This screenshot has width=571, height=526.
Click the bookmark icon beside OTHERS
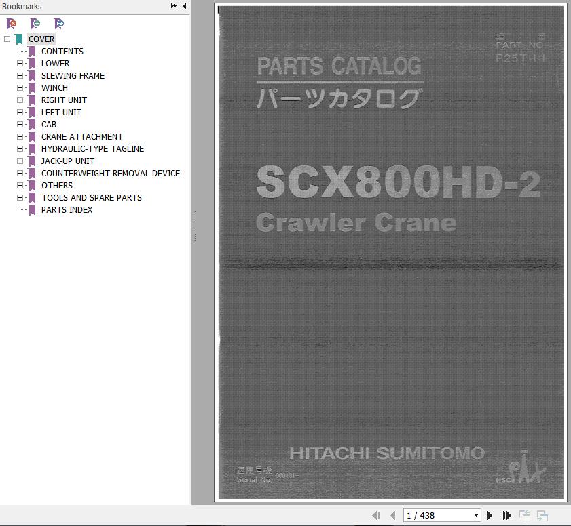tap(32, 186)
